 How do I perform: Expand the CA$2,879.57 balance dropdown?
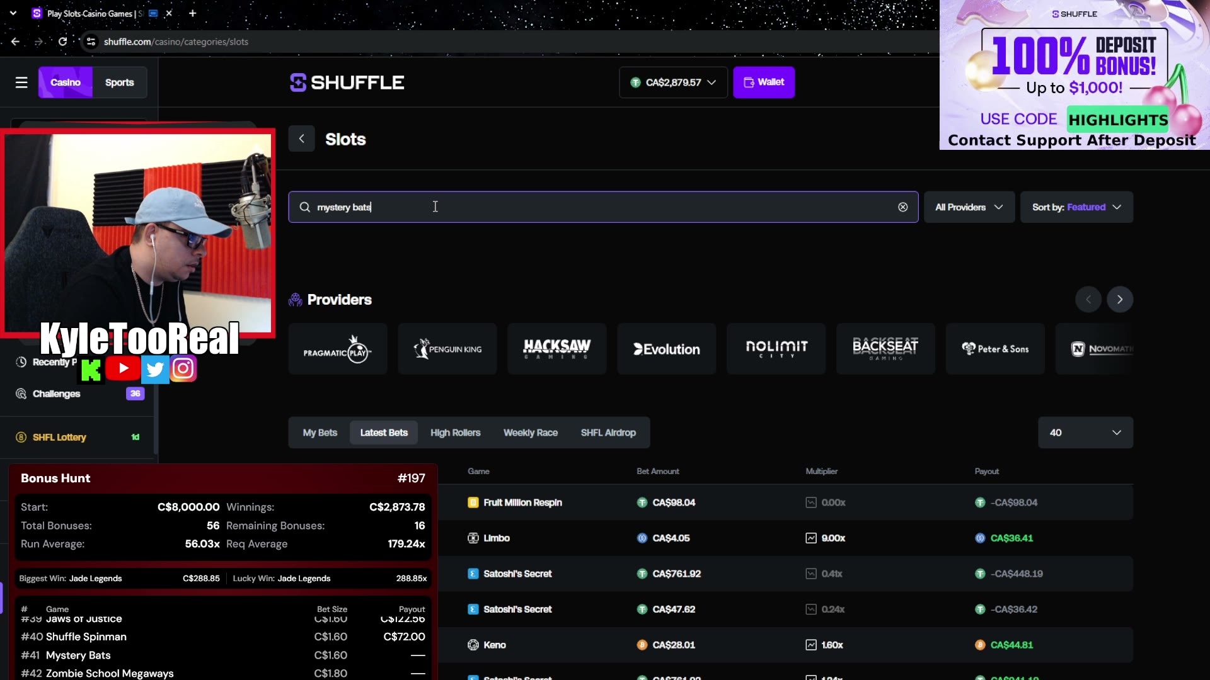point(673,82)
